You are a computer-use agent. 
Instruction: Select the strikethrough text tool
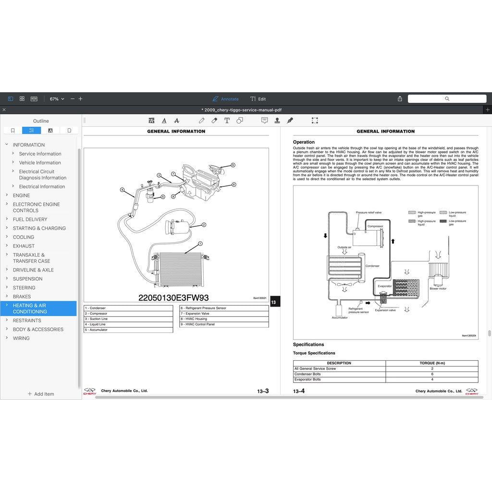(176, 121)
